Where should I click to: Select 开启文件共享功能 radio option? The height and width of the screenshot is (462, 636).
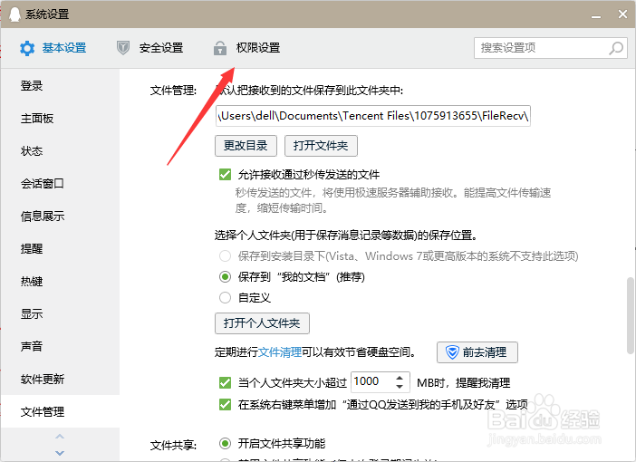(225, 443)
